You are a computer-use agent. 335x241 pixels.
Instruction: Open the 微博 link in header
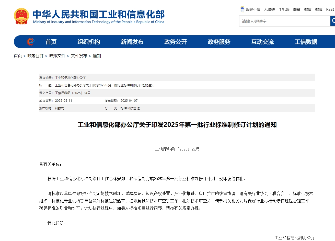coord(319,9)
